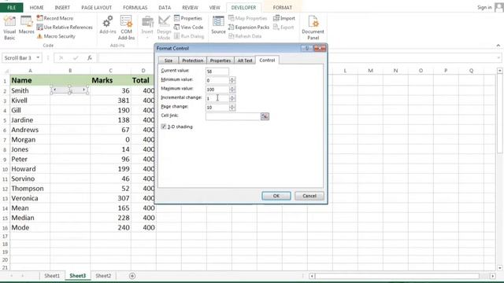Switch to the FORMULAS ribbon tab

pyautogui.click(x=135, y=7)
